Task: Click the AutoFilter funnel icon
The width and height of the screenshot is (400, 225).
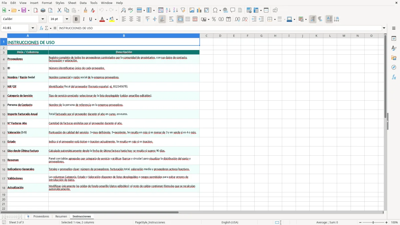Action: point(183,10)
